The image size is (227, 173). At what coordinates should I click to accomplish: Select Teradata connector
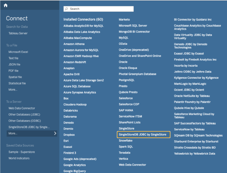124,153
